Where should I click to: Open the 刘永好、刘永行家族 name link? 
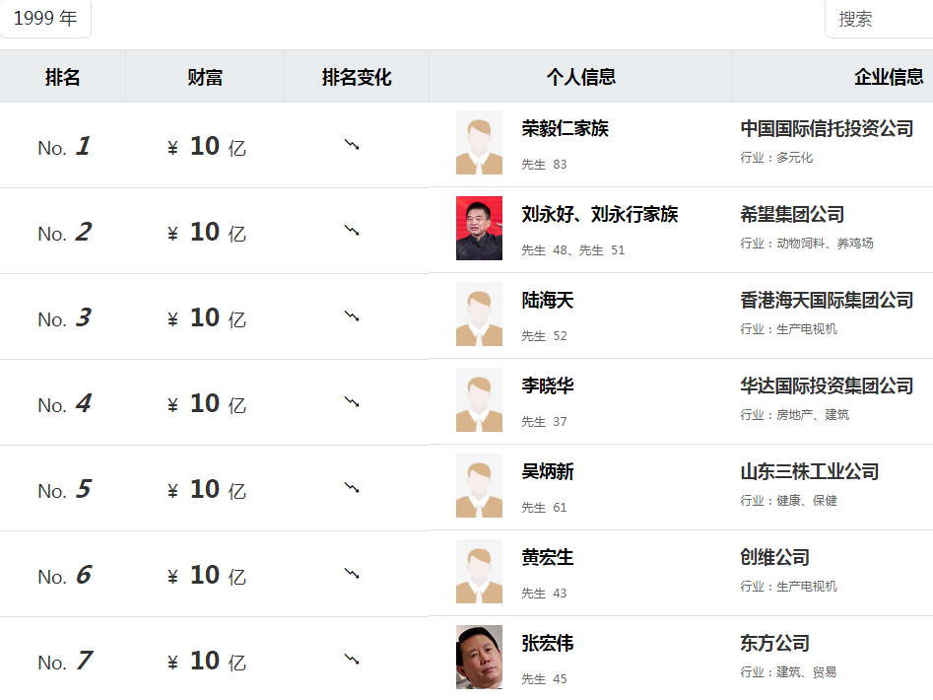599,215
